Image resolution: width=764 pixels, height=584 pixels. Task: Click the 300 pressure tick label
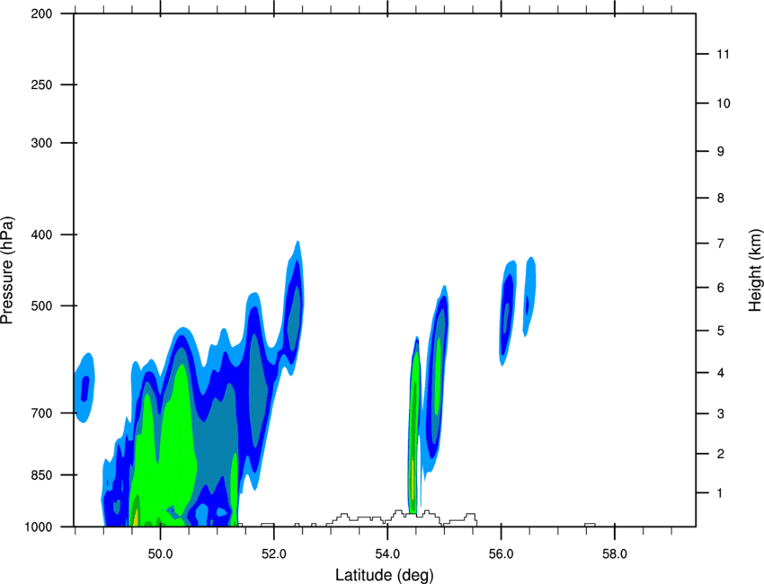point(41,143)
